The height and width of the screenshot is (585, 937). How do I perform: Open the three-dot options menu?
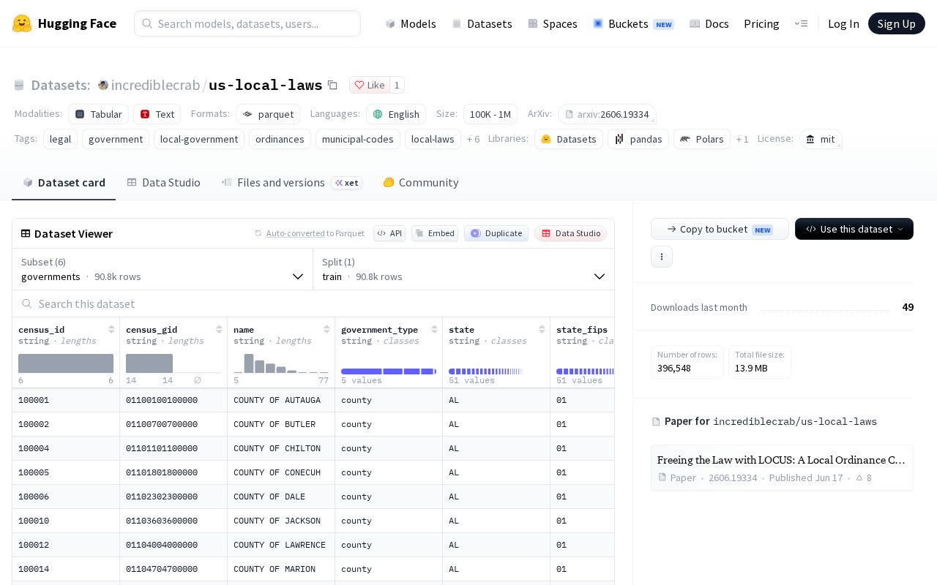[x=662, y=257]
